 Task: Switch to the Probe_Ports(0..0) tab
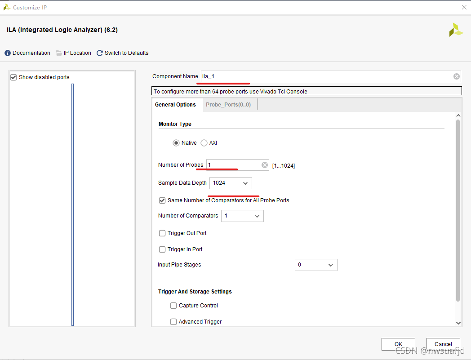coord(228,105)
